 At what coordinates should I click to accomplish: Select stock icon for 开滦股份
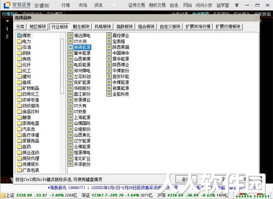(x=71, y=164)
